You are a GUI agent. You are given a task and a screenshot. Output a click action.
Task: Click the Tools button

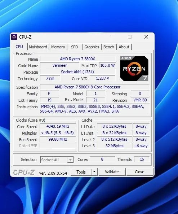pyautogui.click(x=81, y=172)
